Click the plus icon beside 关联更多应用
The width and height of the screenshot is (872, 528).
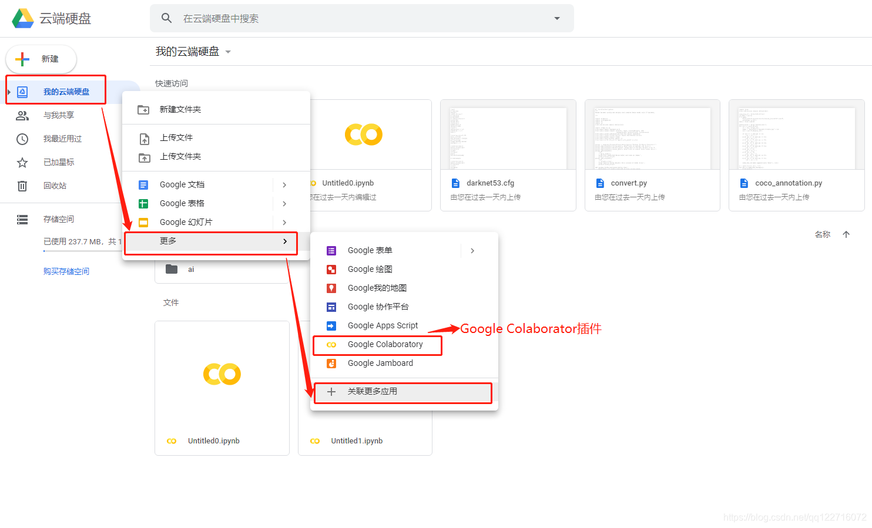[x=331, y=392]
